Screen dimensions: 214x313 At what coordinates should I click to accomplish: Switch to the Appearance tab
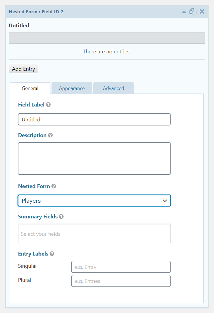72,88
